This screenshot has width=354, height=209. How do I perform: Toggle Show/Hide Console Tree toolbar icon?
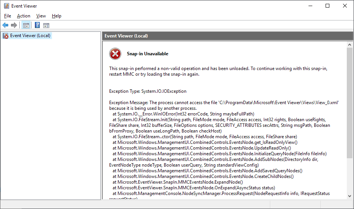pos(26,25)
